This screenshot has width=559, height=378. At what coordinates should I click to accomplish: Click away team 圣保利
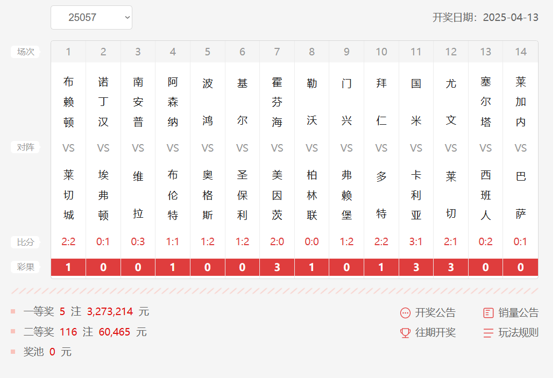(242, 195)
